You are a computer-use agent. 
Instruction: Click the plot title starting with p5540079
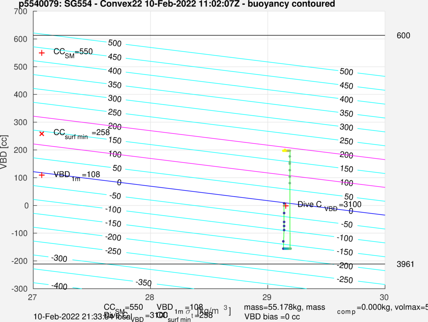click(177, 4)
